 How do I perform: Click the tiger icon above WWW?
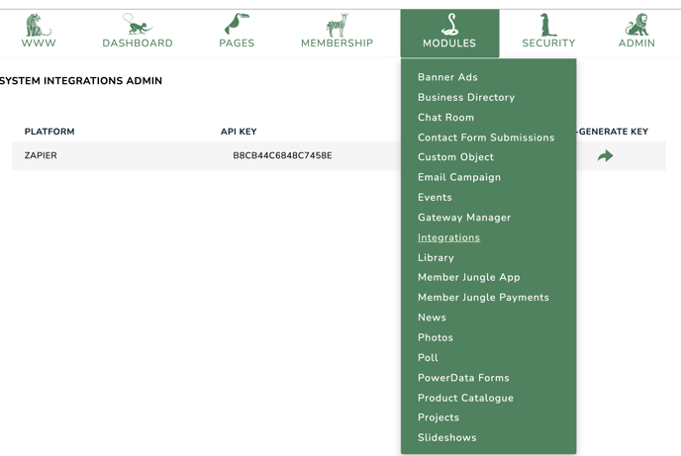click(x=38, y=25)
